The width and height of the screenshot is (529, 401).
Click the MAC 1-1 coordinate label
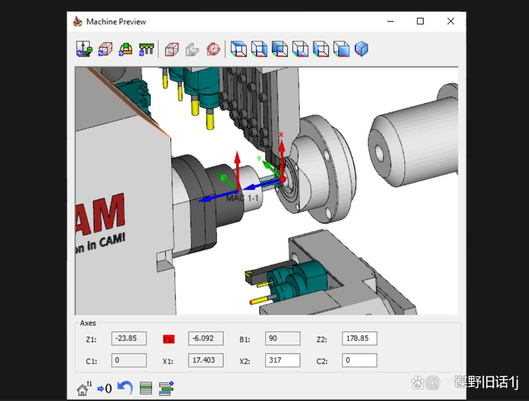243,197
